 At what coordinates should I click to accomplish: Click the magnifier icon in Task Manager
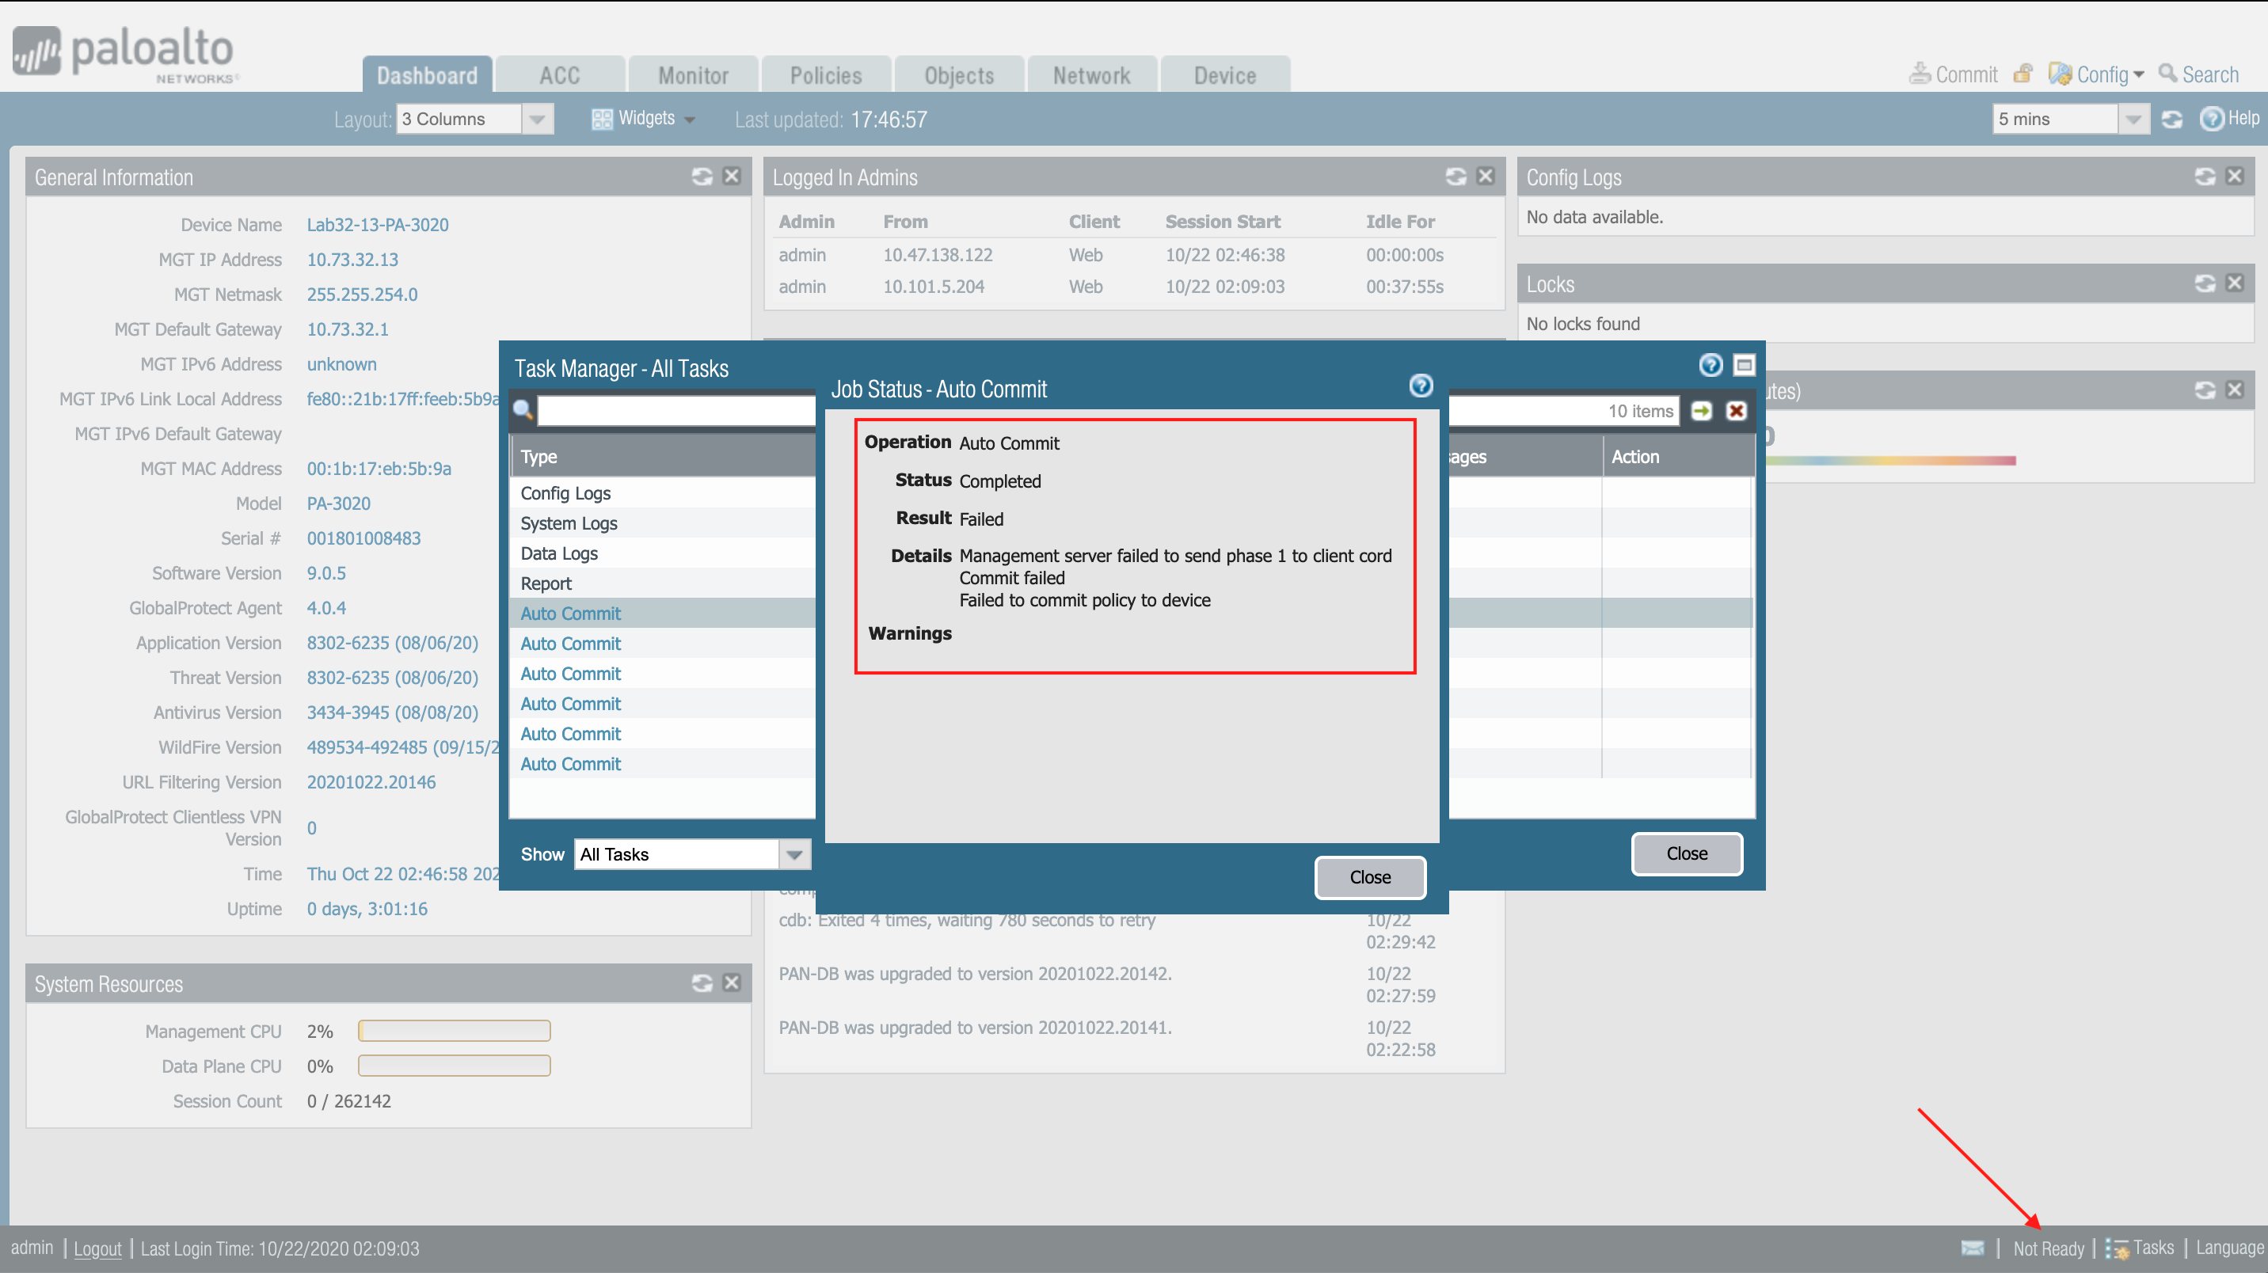(x=524, y=410)
